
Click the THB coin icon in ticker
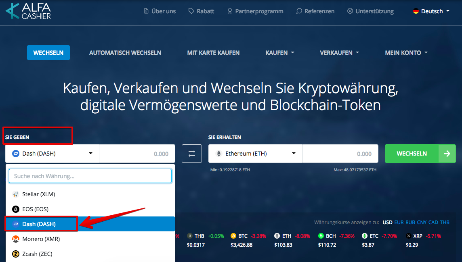(190, 236)
